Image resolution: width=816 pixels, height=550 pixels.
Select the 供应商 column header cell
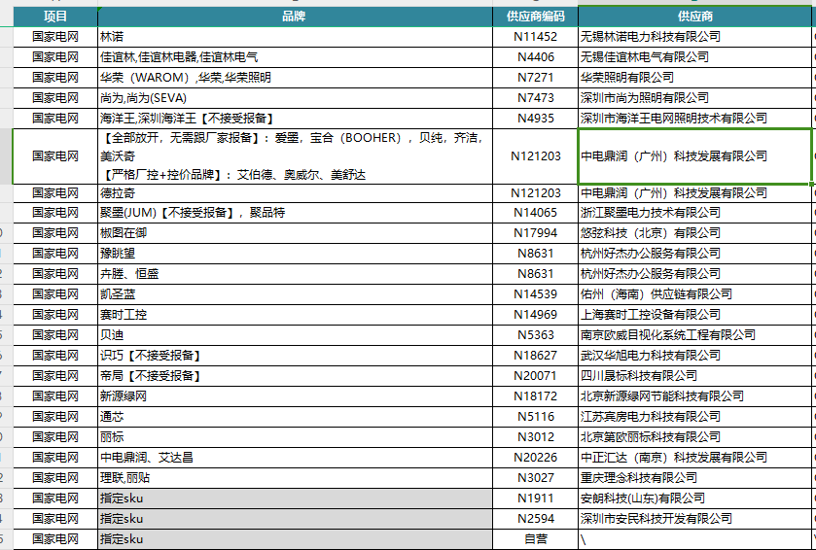coord(694,17)
